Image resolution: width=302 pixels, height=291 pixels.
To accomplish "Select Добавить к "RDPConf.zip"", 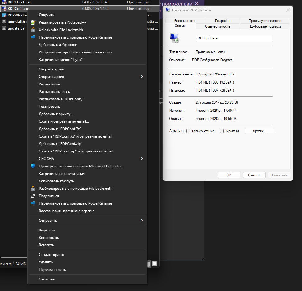I will pyautogui.click(x=87, y=144).
